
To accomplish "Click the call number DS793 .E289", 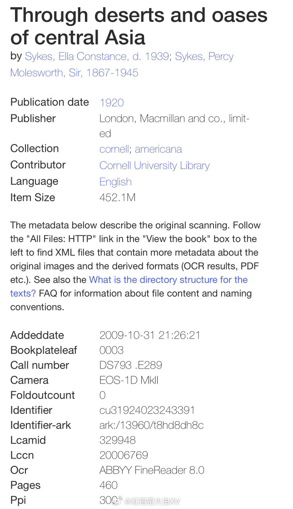I will pos(131,365).
